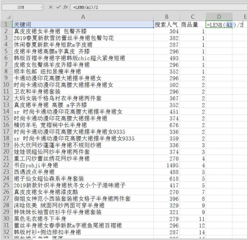Click cell 胖妹妹长袖雪纺衫牛仔半身裙套装
The height and width of the screenshot is (240, 247).
[83, 212]
